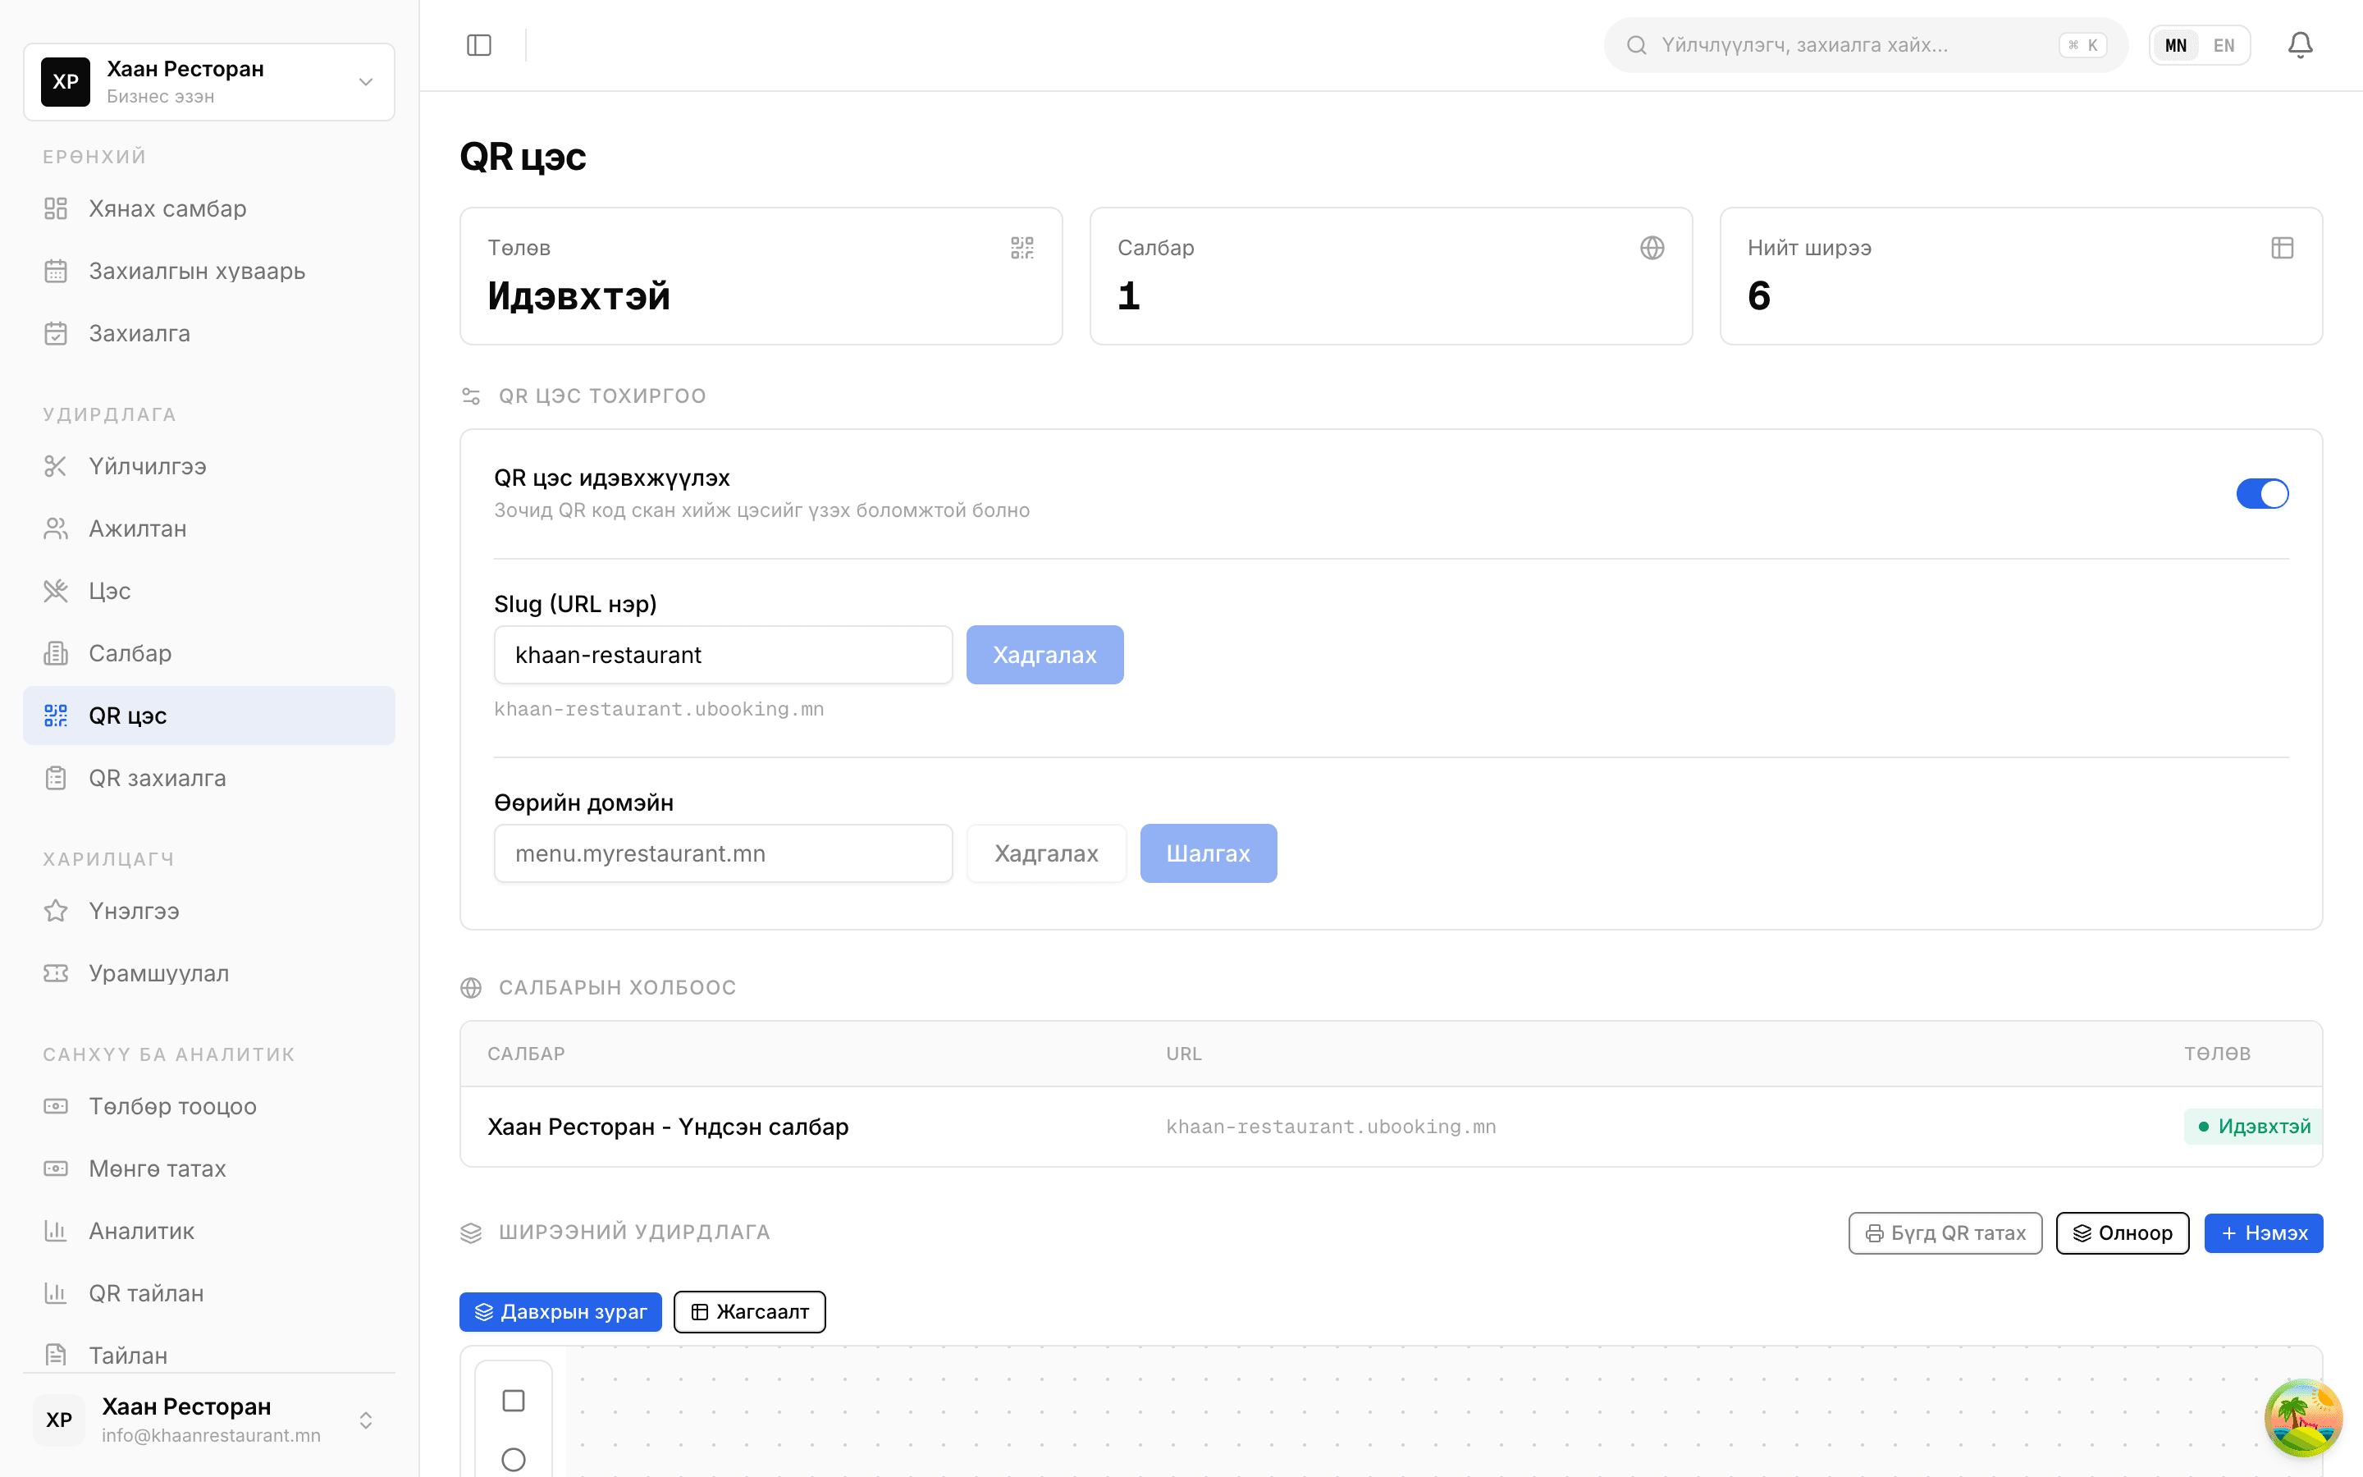This screenshot has height=1477, width=2363.
Task: Navigate to Тайлан
Action: pyautogui.click(x=209, y=1356)
